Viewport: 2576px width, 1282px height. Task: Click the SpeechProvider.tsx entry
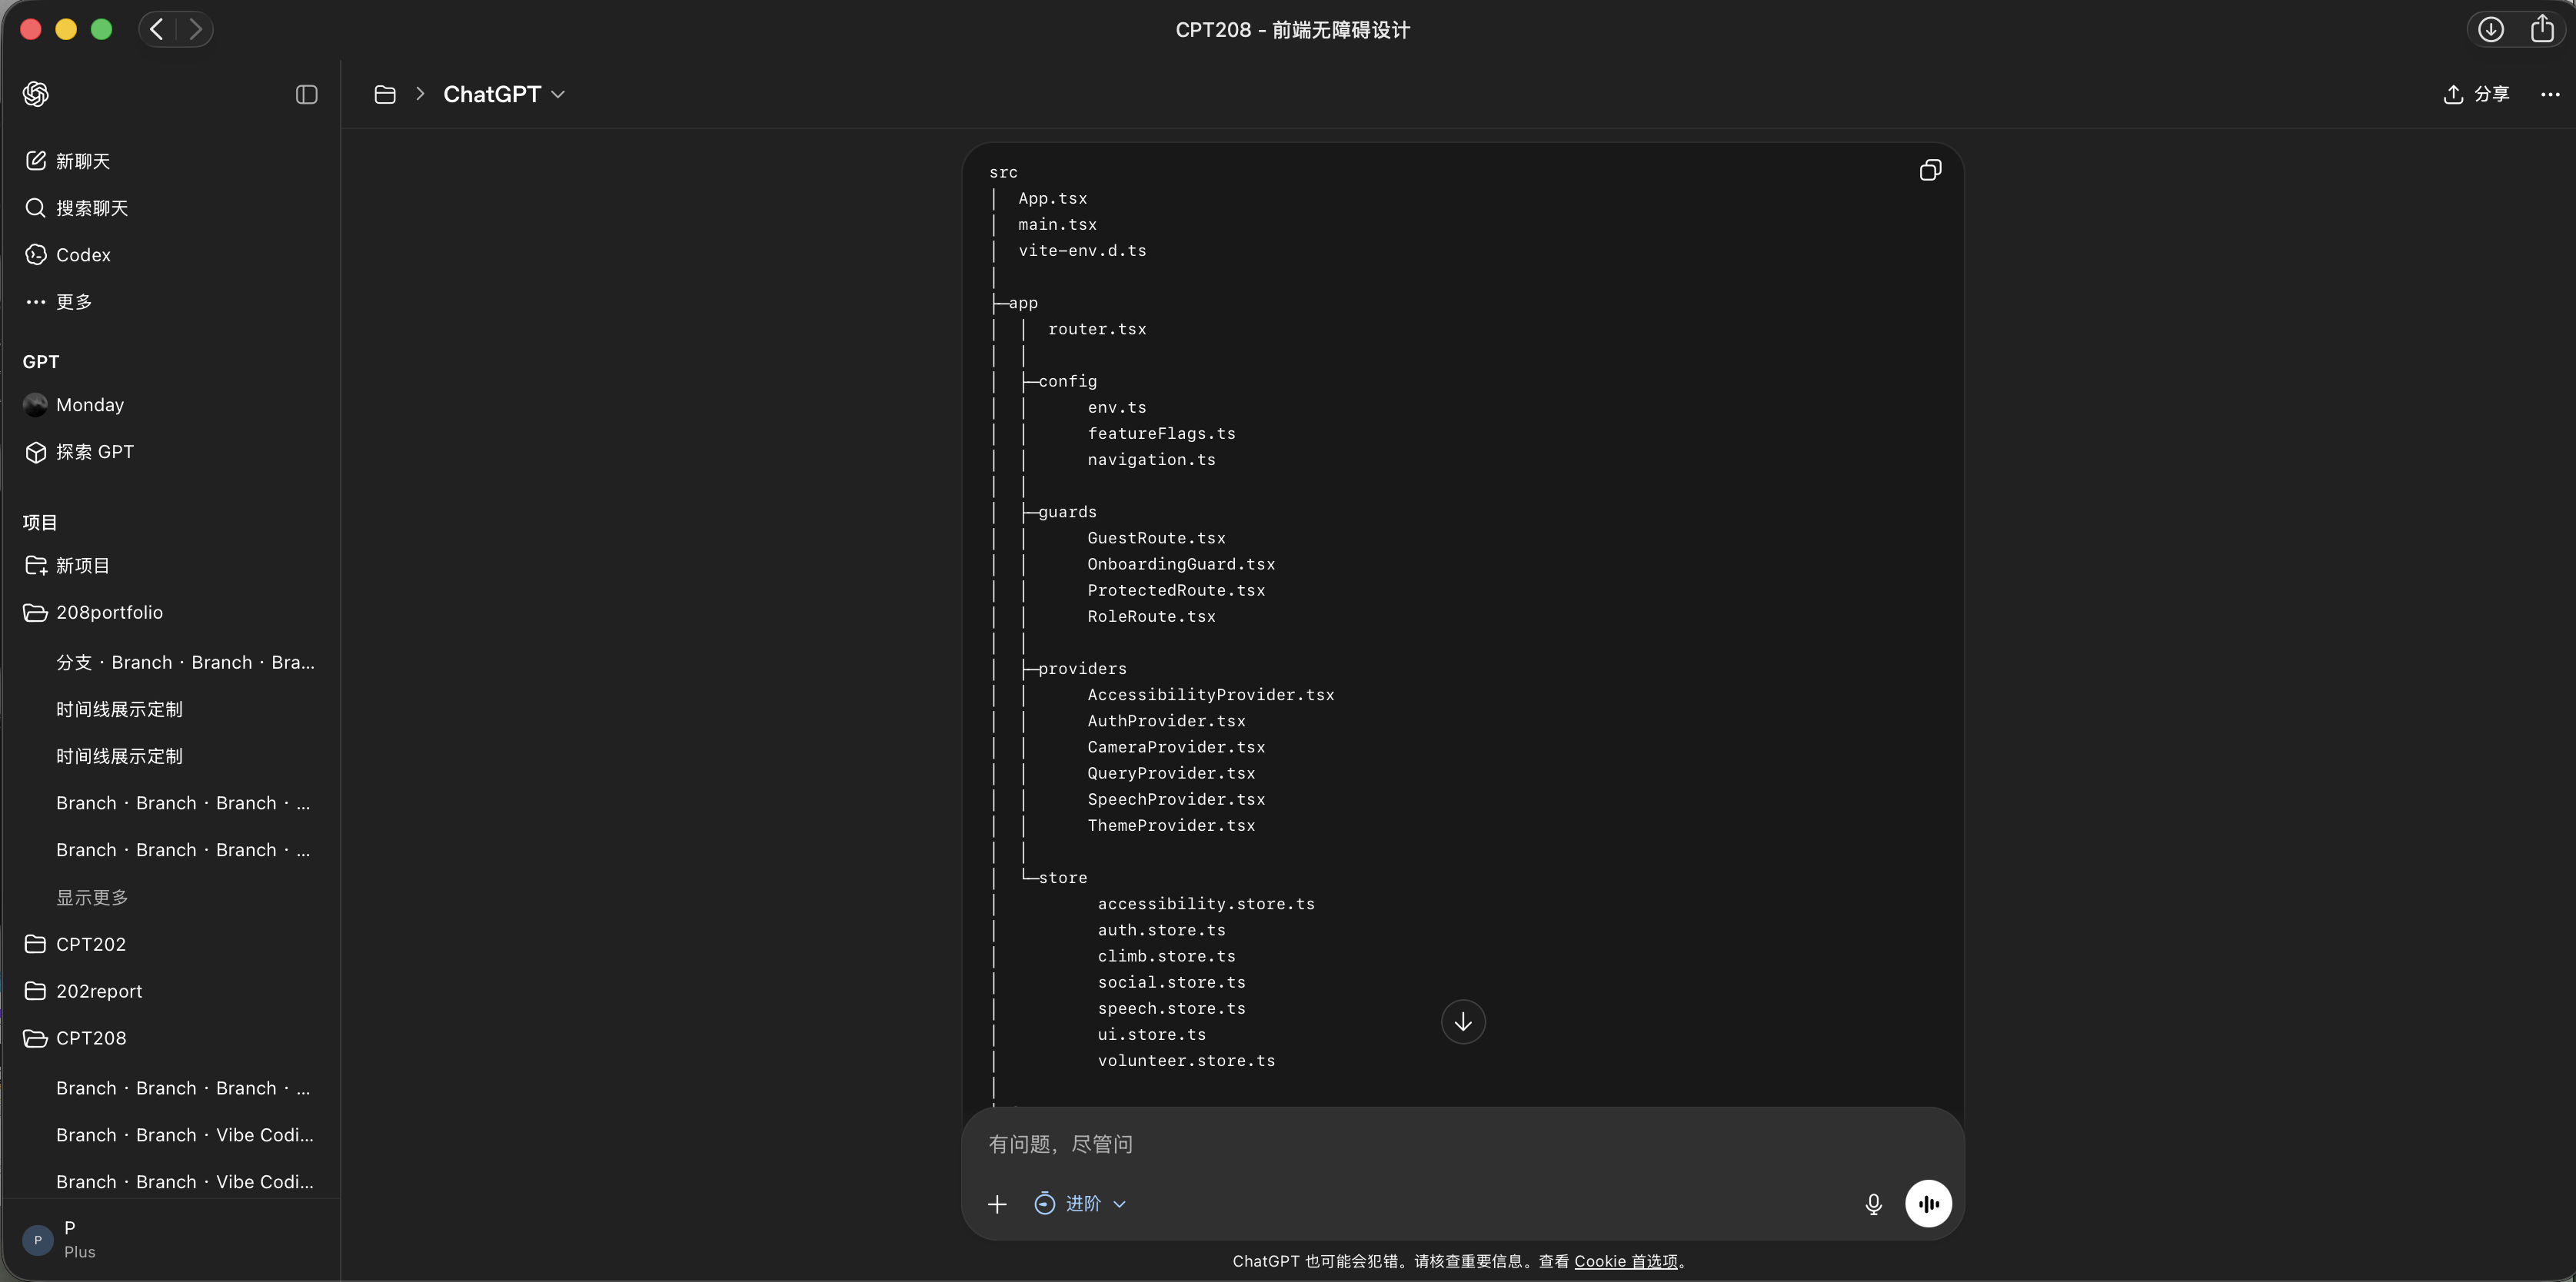[1176, 799]
